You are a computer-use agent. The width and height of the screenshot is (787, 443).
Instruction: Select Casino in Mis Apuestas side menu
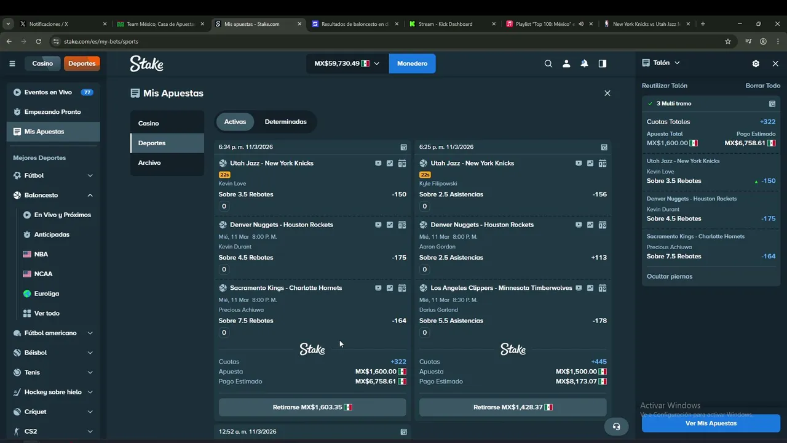coord(167,123)
